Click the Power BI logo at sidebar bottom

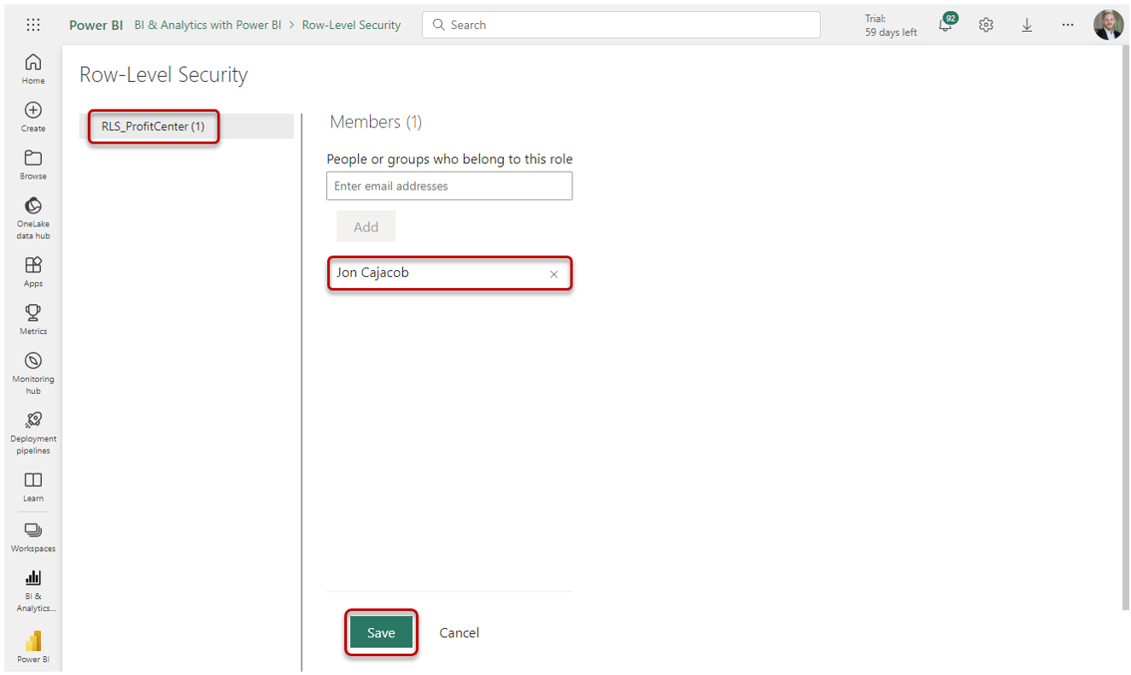click(x=33, y=647)
